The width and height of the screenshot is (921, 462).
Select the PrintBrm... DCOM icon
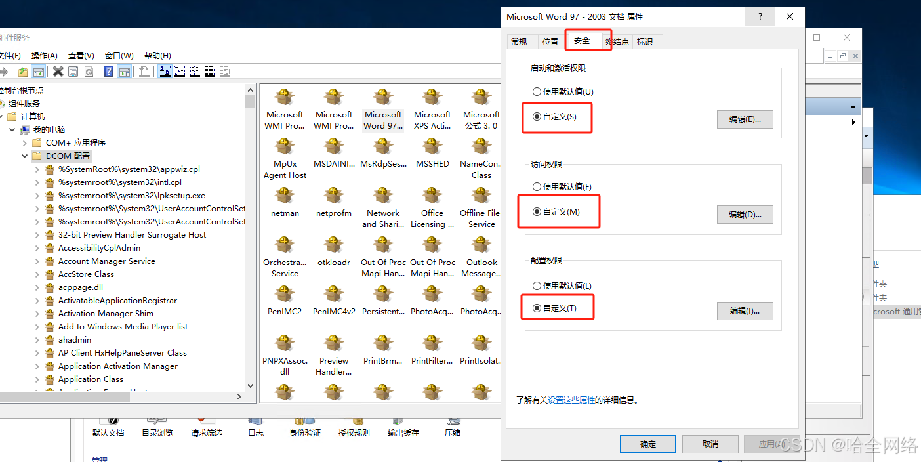[383, 350]
